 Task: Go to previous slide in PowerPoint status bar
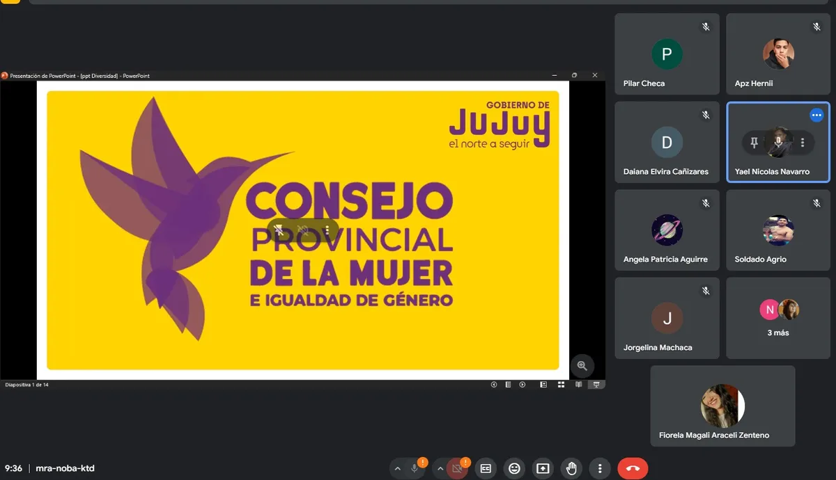(494, 384)
